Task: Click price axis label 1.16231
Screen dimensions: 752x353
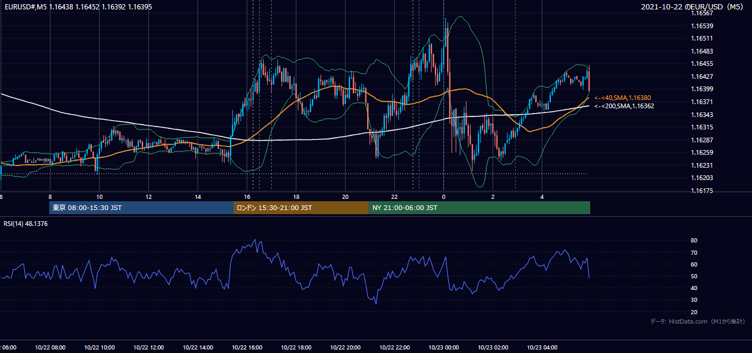Action: pyautogui.click(x=702, y=165)
